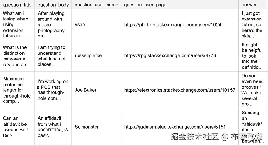
Task: Click the Maximum protrusion length title cell
Action: click(x=17, y=90)
